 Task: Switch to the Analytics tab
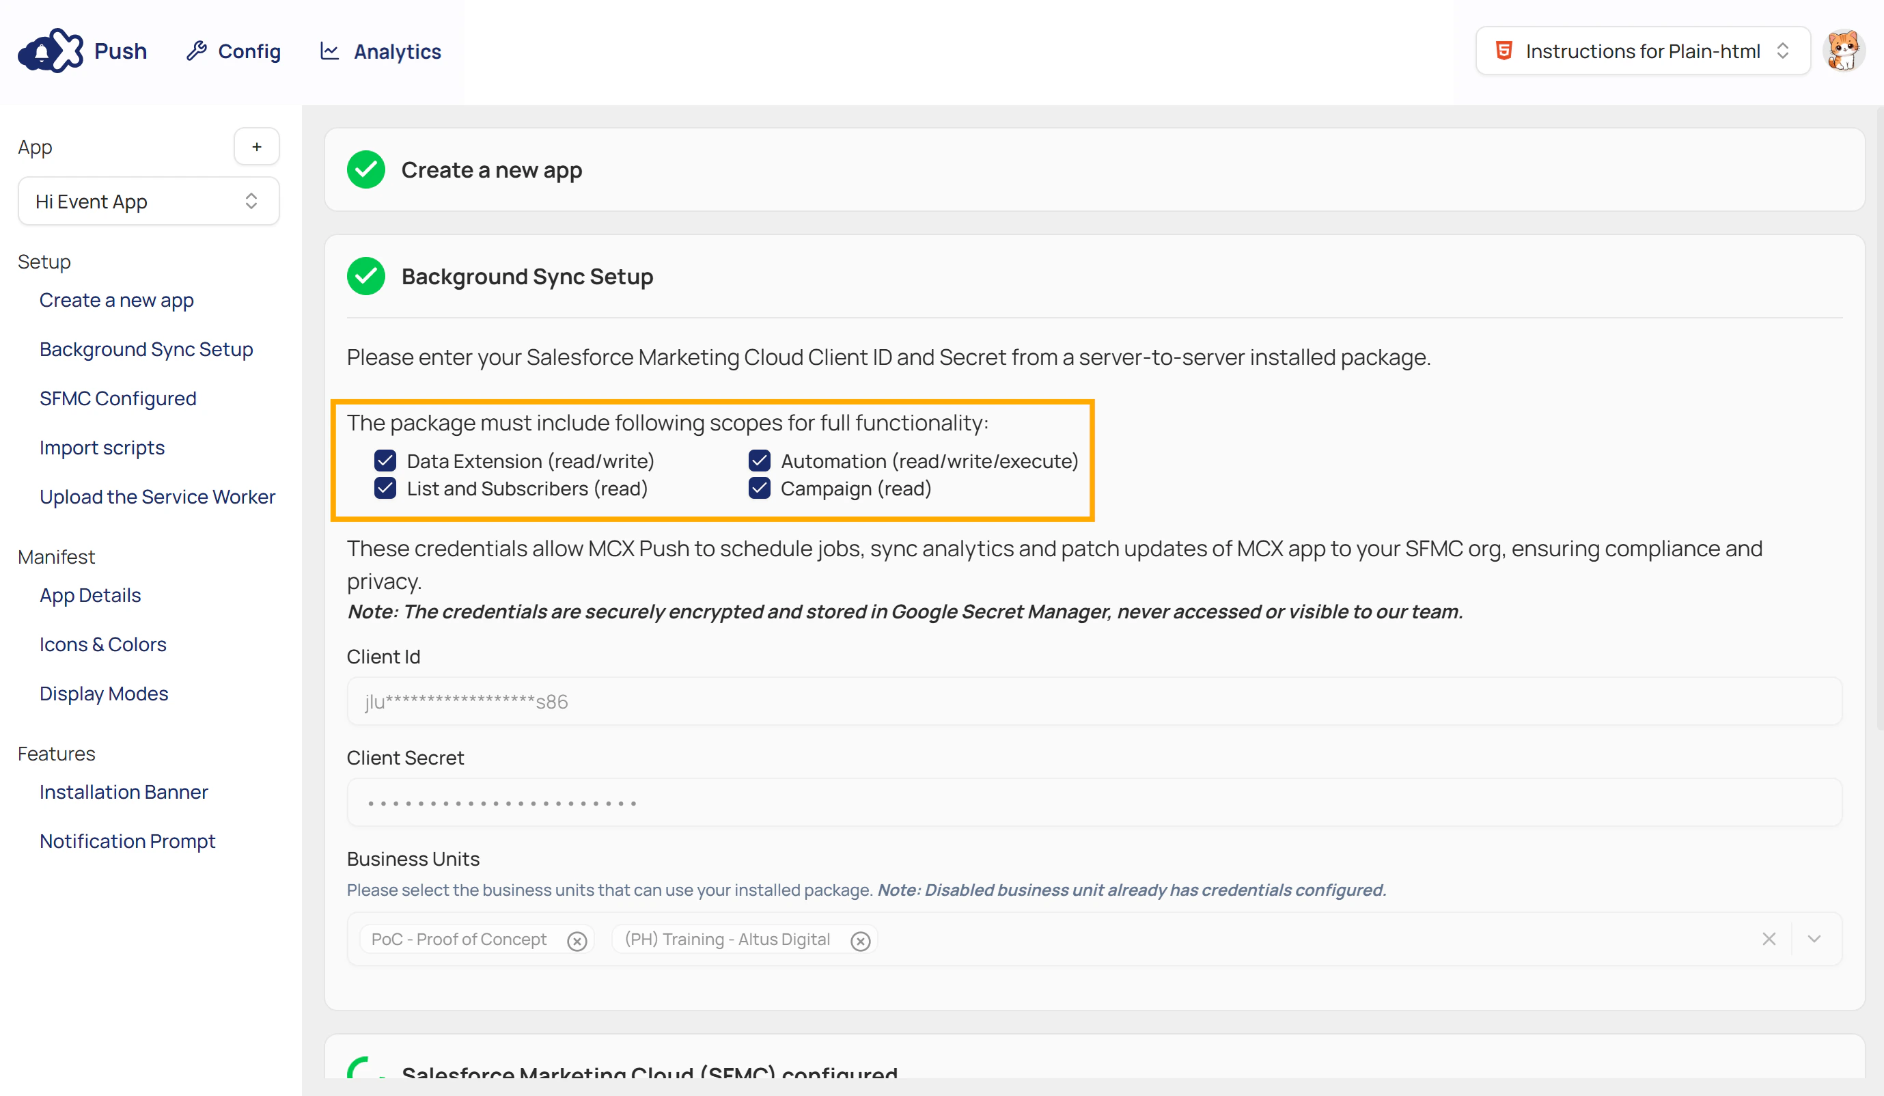(380, 51)
